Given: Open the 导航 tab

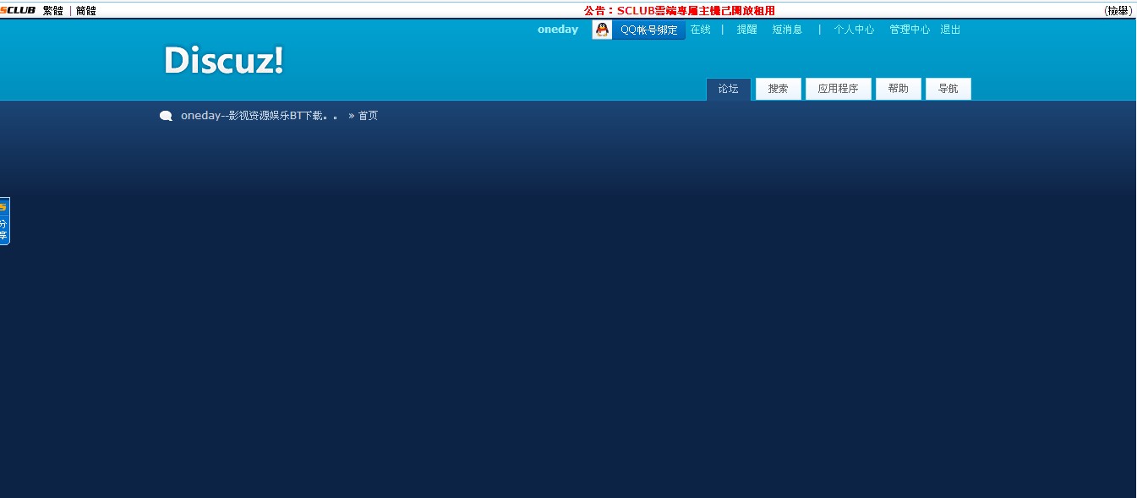Looking at the screenshot, I should pos(948,89).
